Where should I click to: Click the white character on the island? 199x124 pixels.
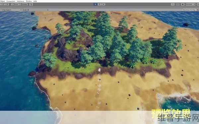(99, 70)
